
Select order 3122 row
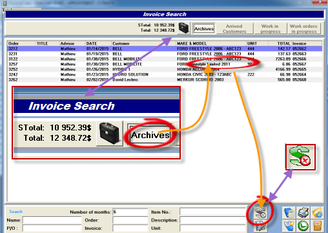165,59
